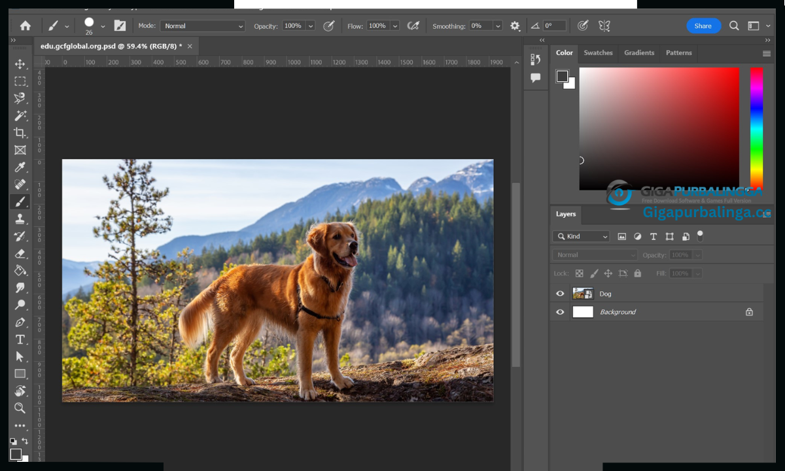Viewport: 785px width, 471px height.
Task: Toggle layer filtering switch on or off
Action: click(700, 235)
